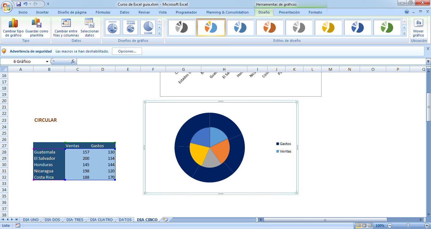Viewport: 431px width, 229px height.
Task: Switch to the DIA CUATRO sheet tab
Action: tap(101, 220)
